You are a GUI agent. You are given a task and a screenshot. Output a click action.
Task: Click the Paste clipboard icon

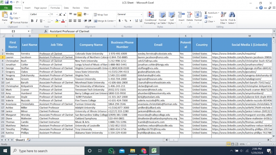point(5,15)
